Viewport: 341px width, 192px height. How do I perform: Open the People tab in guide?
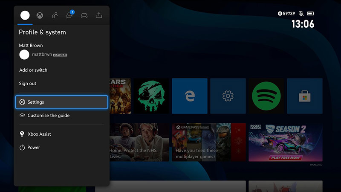click(x=55, y=15)
